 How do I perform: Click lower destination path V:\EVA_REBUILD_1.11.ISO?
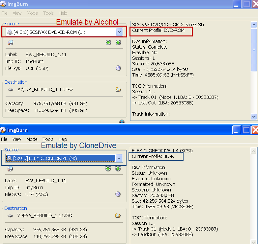click(x=45, y=215)
